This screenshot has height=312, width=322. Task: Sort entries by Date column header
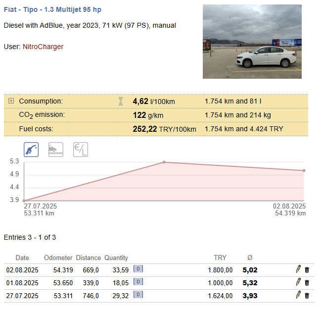point(22,258)
